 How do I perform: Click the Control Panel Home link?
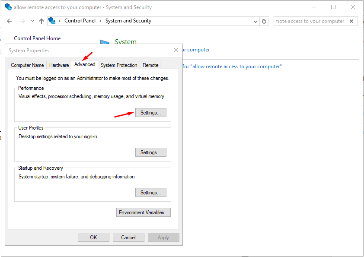point(37,38)
